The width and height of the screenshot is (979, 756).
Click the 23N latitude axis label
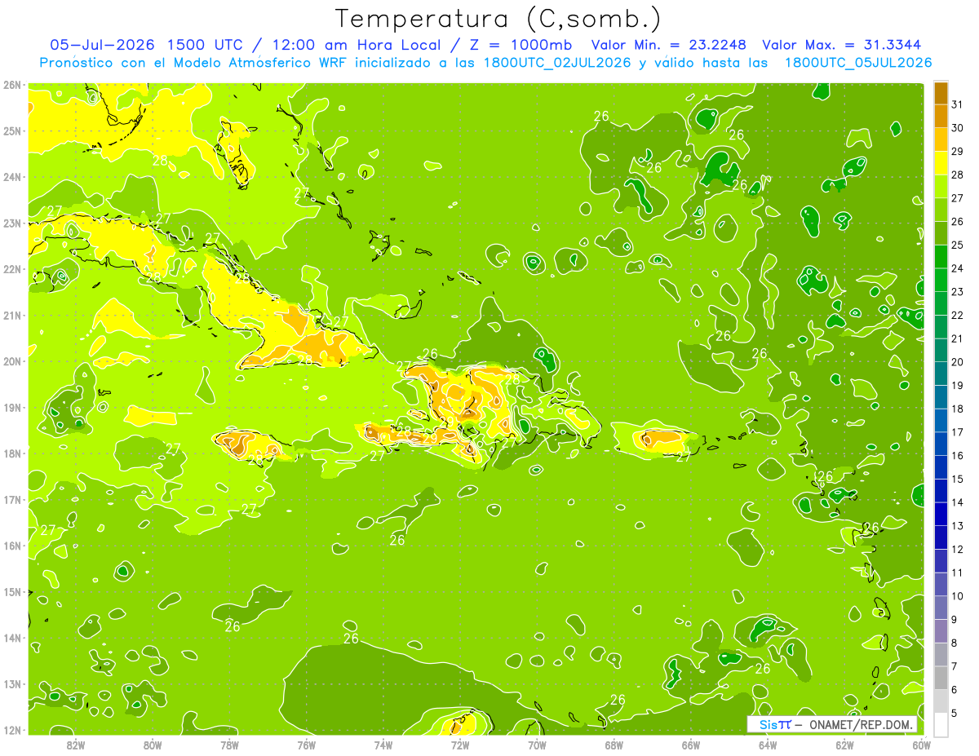12,223
